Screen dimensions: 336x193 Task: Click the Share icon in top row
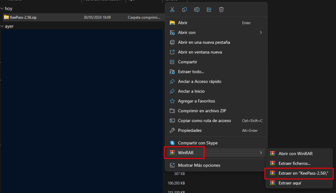click(209, 9)
